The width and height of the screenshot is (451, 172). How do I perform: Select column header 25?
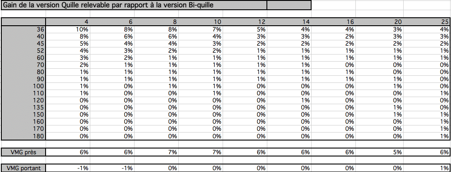pyautogui.click(x=427, y=22)
